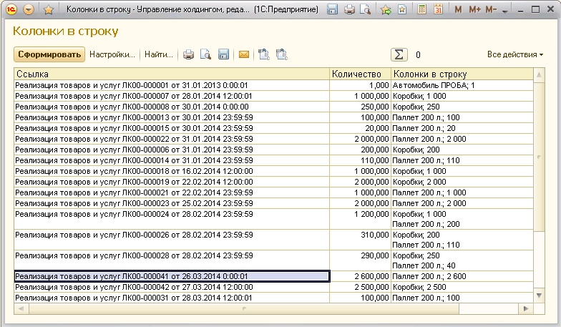The height and width of the screenshot is (327, 561).
Task: Open print preview in report toolbar
Action: click(x=206, y=54)
